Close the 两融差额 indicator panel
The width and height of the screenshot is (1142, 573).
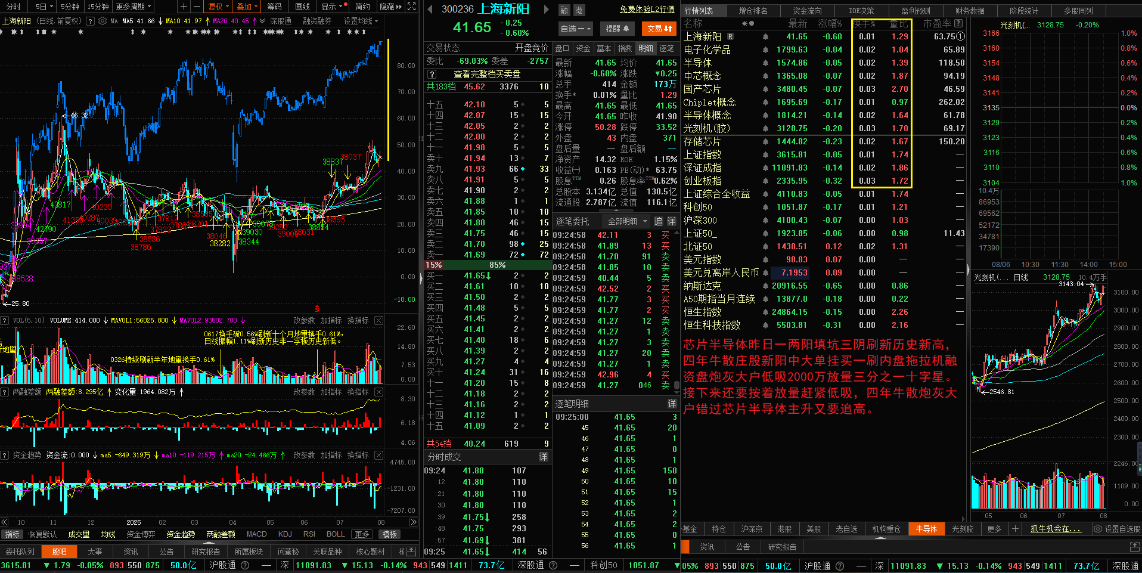378,392
